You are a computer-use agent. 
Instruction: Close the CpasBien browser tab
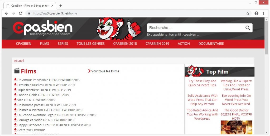(52, 6)
